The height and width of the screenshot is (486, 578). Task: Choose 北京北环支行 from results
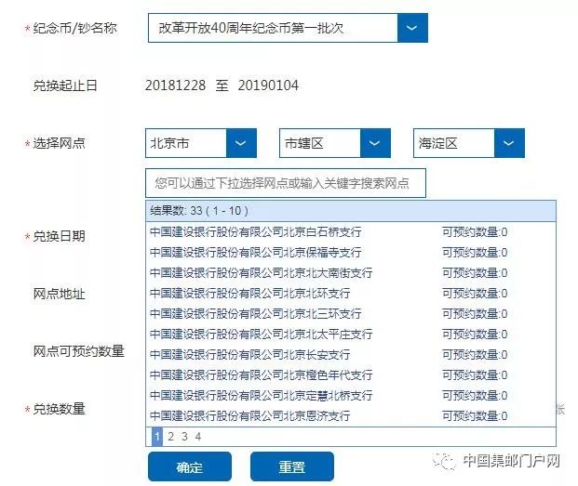pyautogui.click(x=351, y=294)
